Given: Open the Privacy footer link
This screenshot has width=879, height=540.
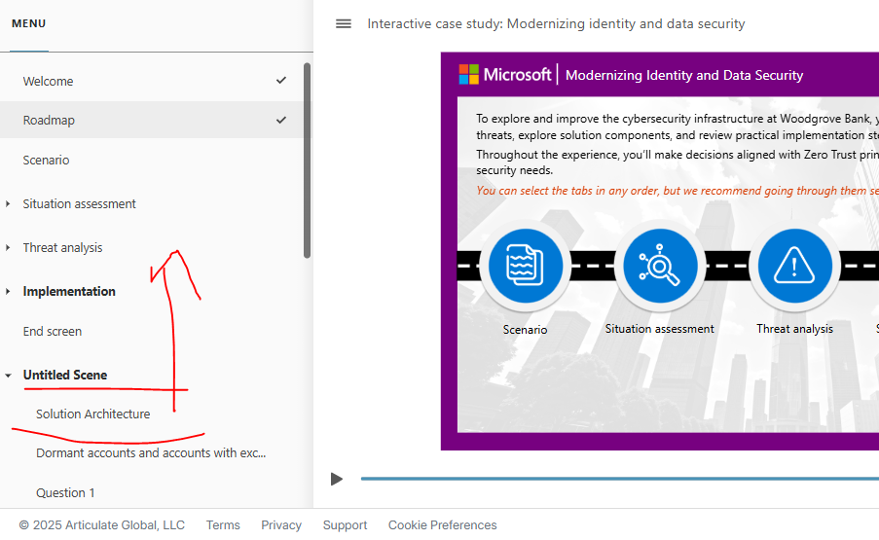Looking at the screenshot, I should pyautogui.click(x=281, y=524).
